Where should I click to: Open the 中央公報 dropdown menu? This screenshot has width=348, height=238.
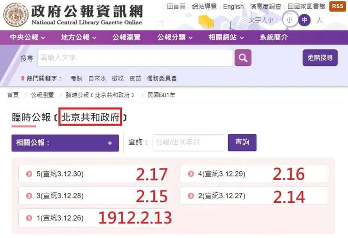[28, 37]
